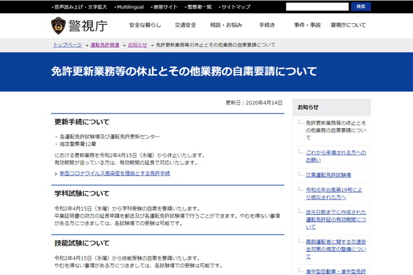Open the Multilingual link
The image size is (413, 275).
(x=130, y=7)
